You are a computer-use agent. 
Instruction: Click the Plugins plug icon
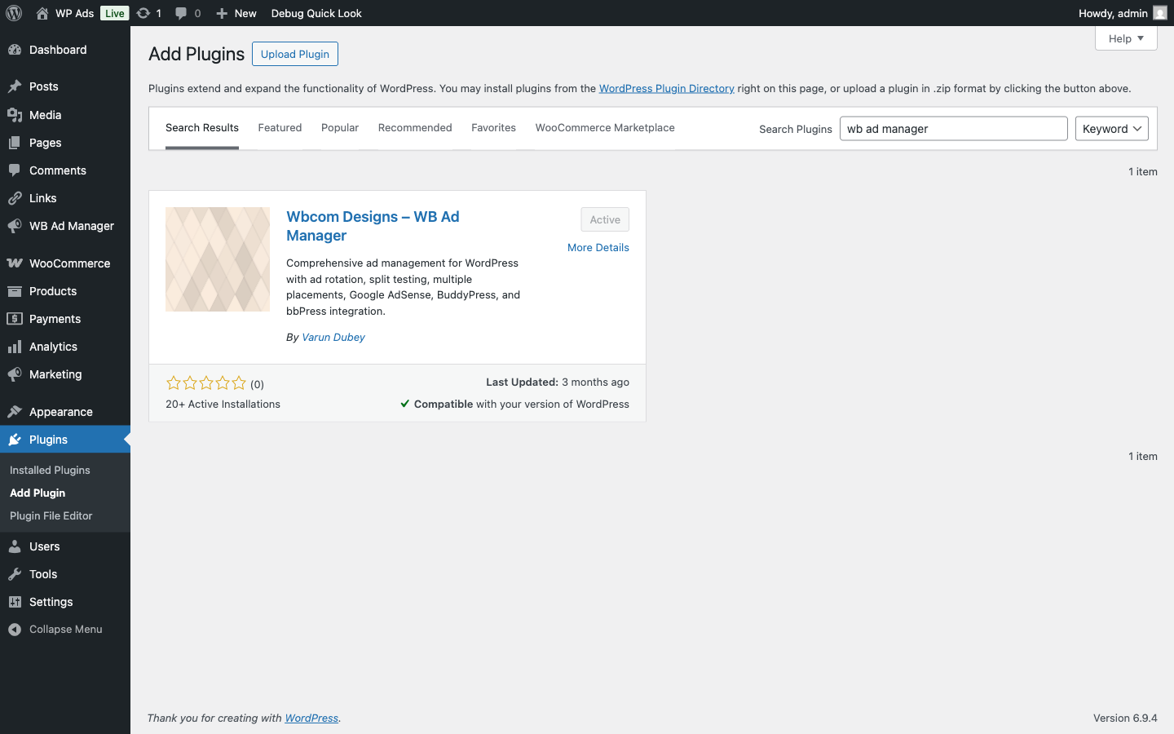tap(15, 440)
